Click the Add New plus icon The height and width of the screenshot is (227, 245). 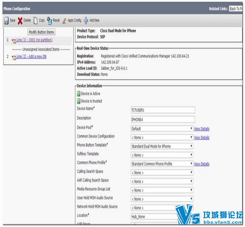(x=86, y=21)
